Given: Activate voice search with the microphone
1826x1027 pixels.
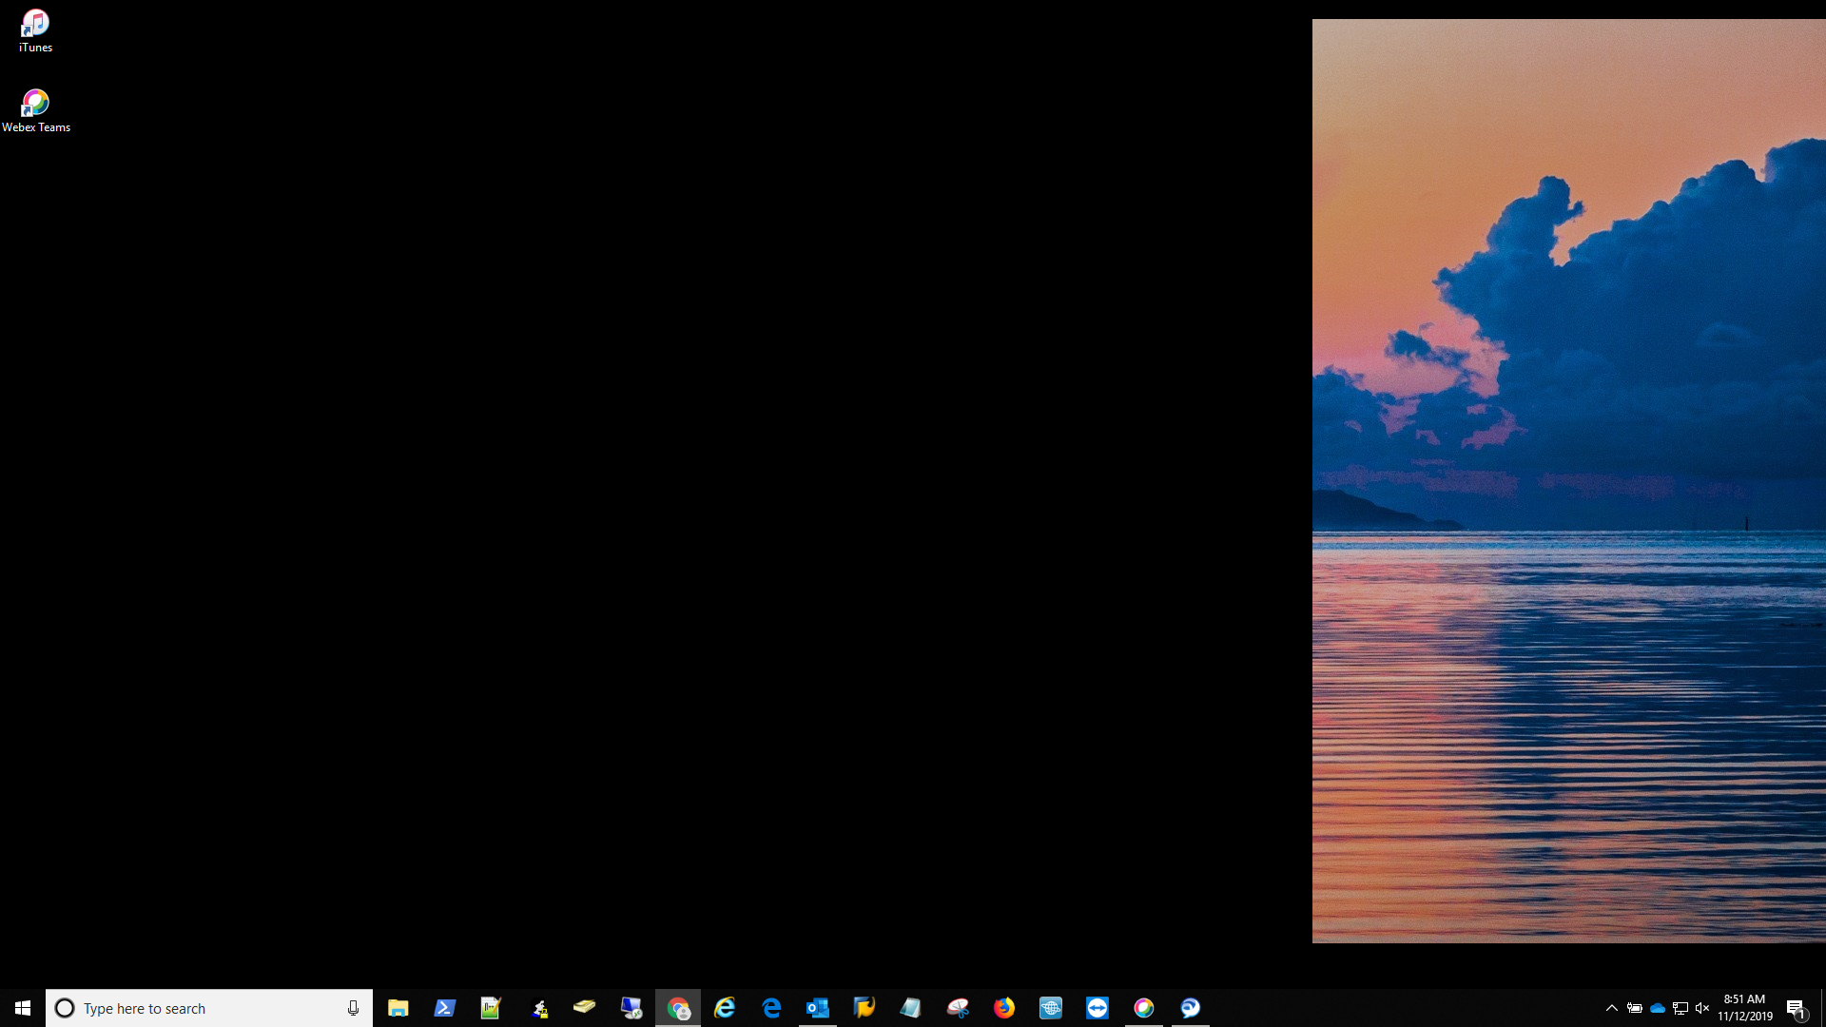Looking at the screenshot, I should 353,1007.
